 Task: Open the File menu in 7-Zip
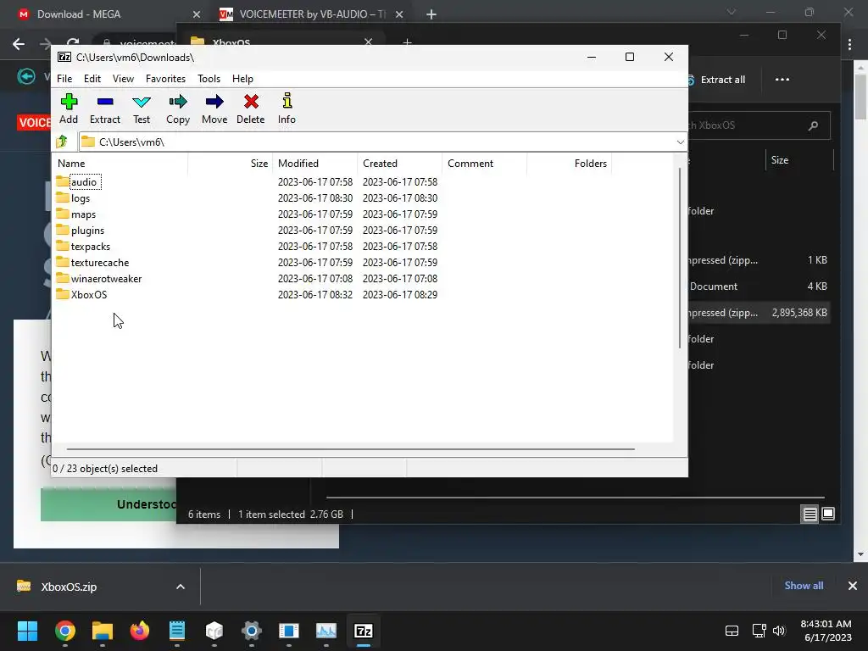[64, 79]
